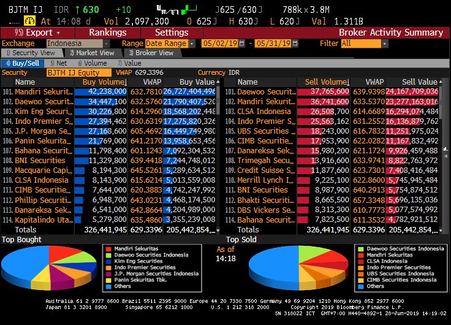Screen dimensions: 451x325
Task: Select Bhakti Securities seller row
Action: click(331, 200)
